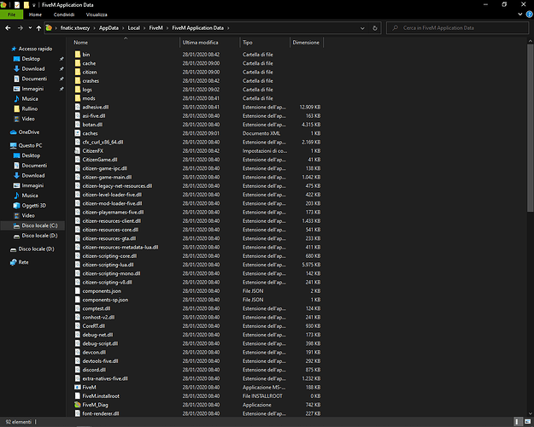Select the FiveM.installroot file icon
The width and height of the screenshot is (534, 427).
[x=78, y=396]
